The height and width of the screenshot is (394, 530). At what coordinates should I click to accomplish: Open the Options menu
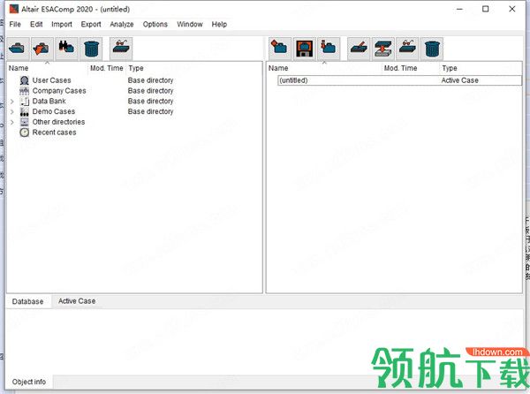155,25
